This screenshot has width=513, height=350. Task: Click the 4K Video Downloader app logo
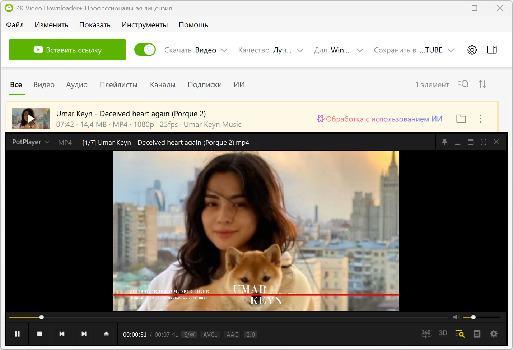(9, 8)
